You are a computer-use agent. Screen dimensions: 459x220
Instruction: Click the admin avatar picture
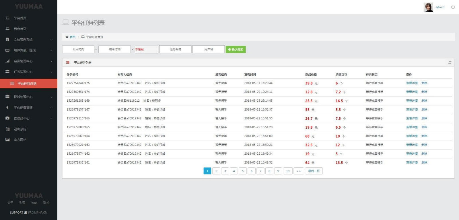[x=428, y=7]
